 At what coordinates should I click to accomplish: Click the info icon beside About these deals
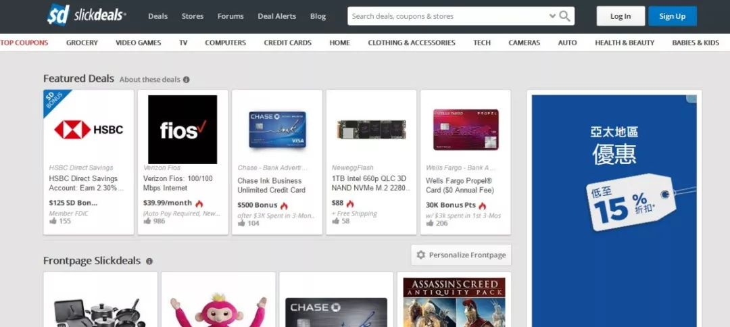[187, 80]
